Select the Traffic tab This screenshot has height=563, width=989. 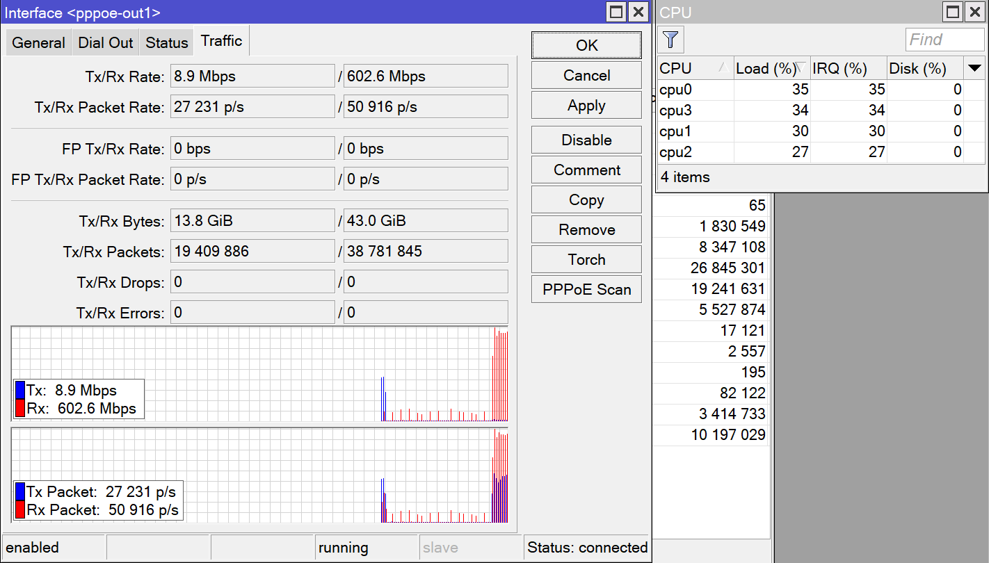(222, 41)
